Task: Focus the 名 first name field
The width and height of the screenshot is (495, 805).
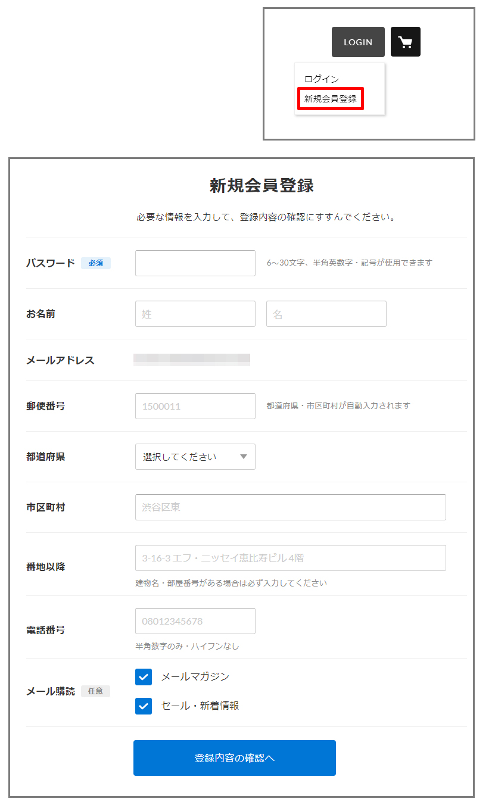Action: (x=326, y=314)
